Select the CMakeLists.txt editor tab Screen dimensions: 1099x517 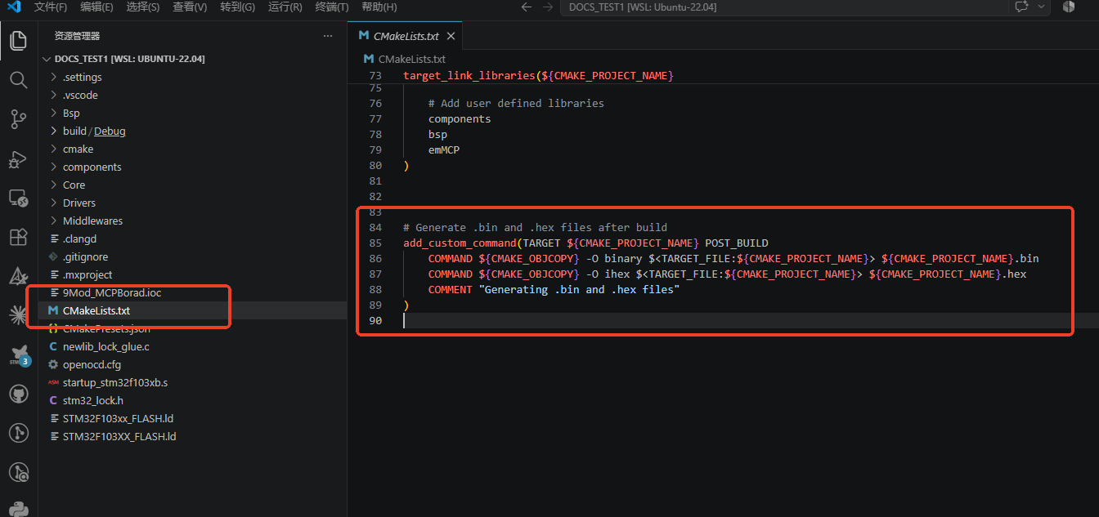coord(406,37)
